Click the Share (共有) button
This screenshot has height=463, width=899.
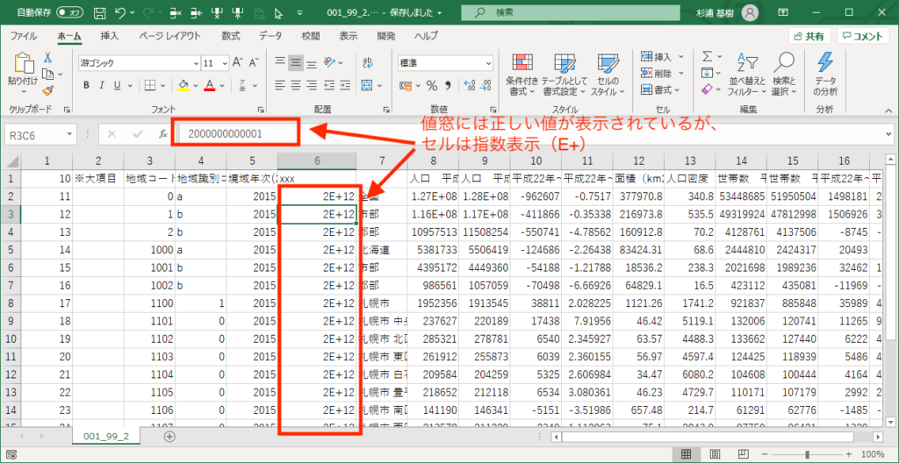pyautogui.click(x=810, y=36)
